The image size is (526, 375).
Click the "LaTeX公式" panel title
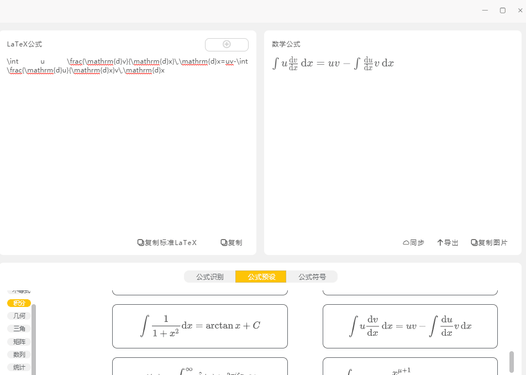pyautogui.click(x=24, y=44)
